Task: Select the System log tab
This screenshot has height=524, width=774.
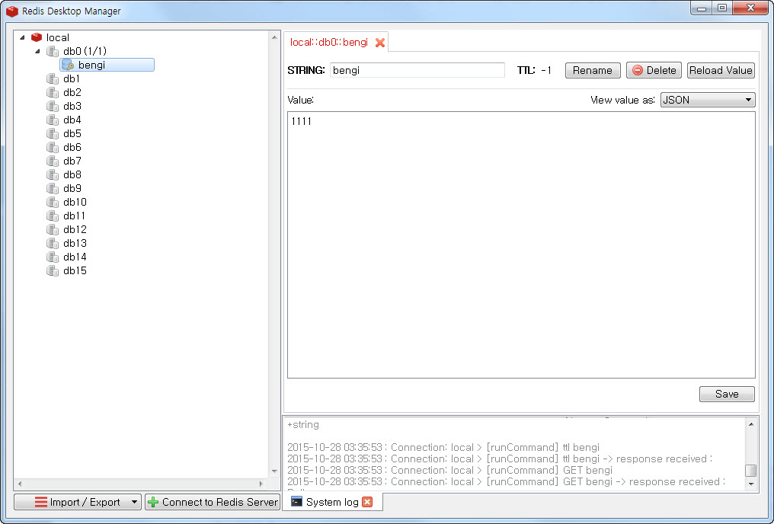Action: coord(331,502)
